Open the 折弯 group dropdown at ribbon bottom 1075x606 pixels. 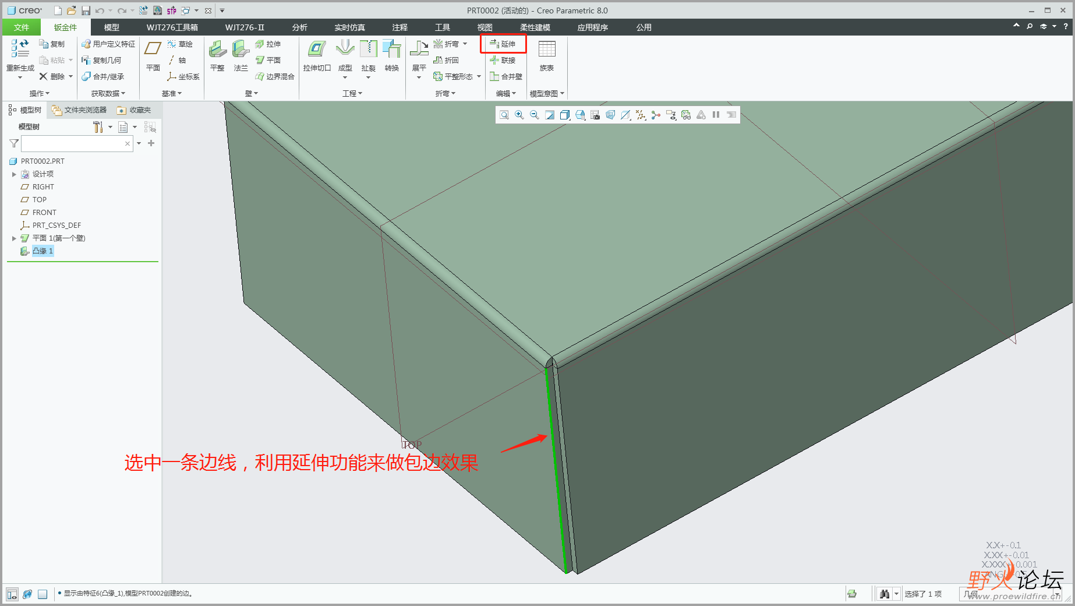coord(445,93)
